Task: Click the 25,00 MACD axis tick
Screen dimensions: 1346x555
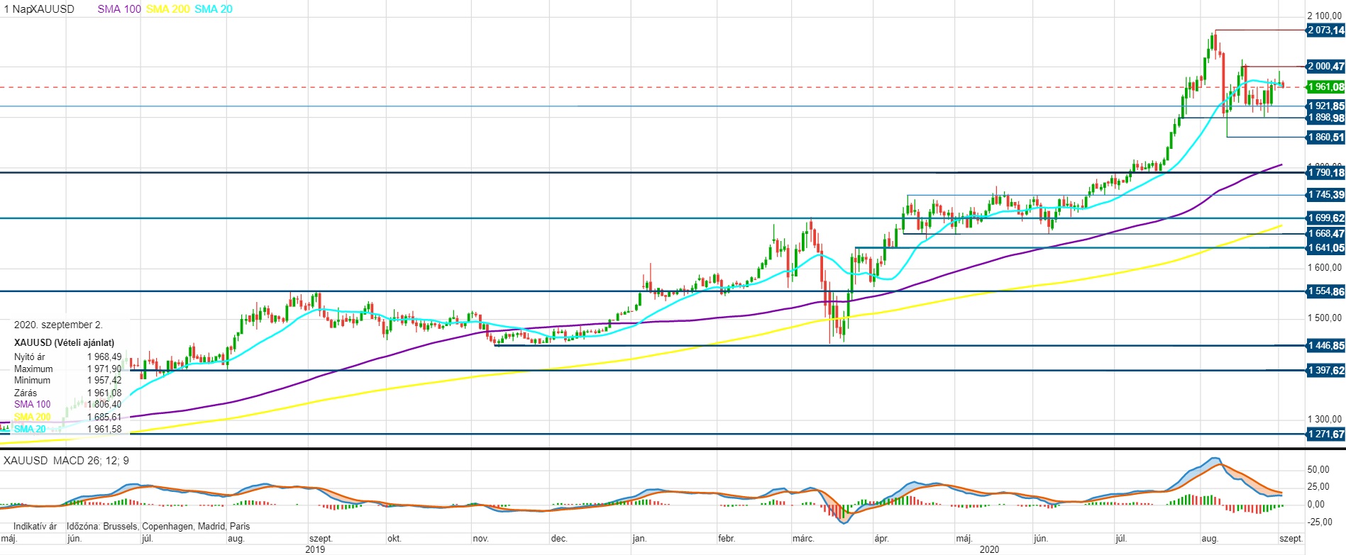Action: [x=1318, y=487]
